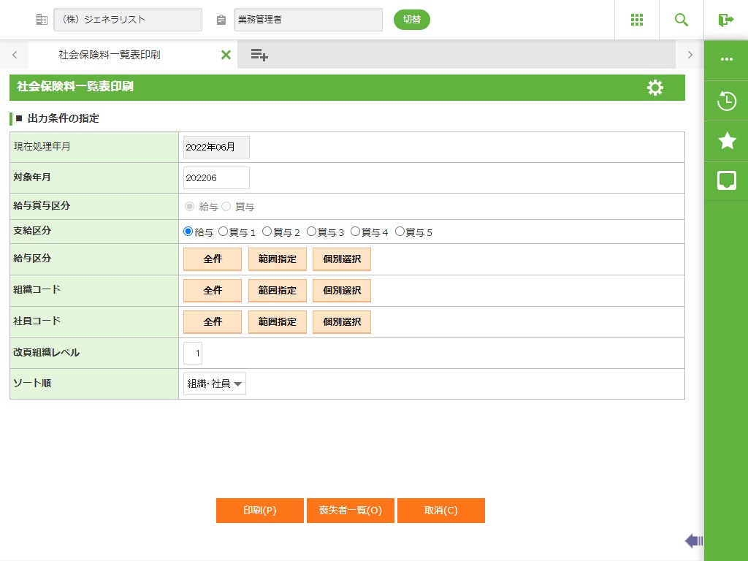Screen dimensions: 748x561
Task: Open settings gear in green title bar
Action: tap(655, 88)
